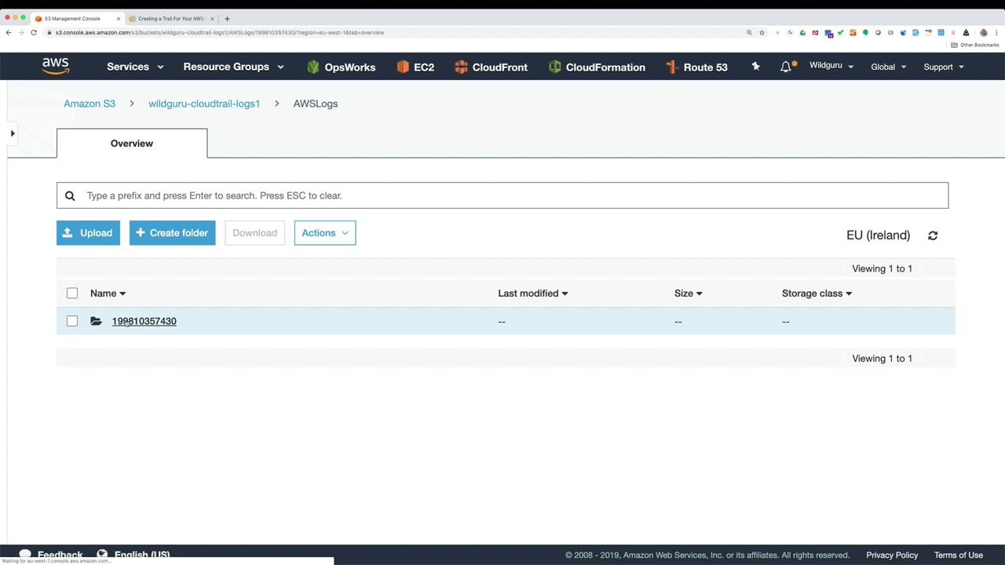Sort by Storage class column
The width and height of the screenshot is (1005, 565).
[x=817, y=293]
